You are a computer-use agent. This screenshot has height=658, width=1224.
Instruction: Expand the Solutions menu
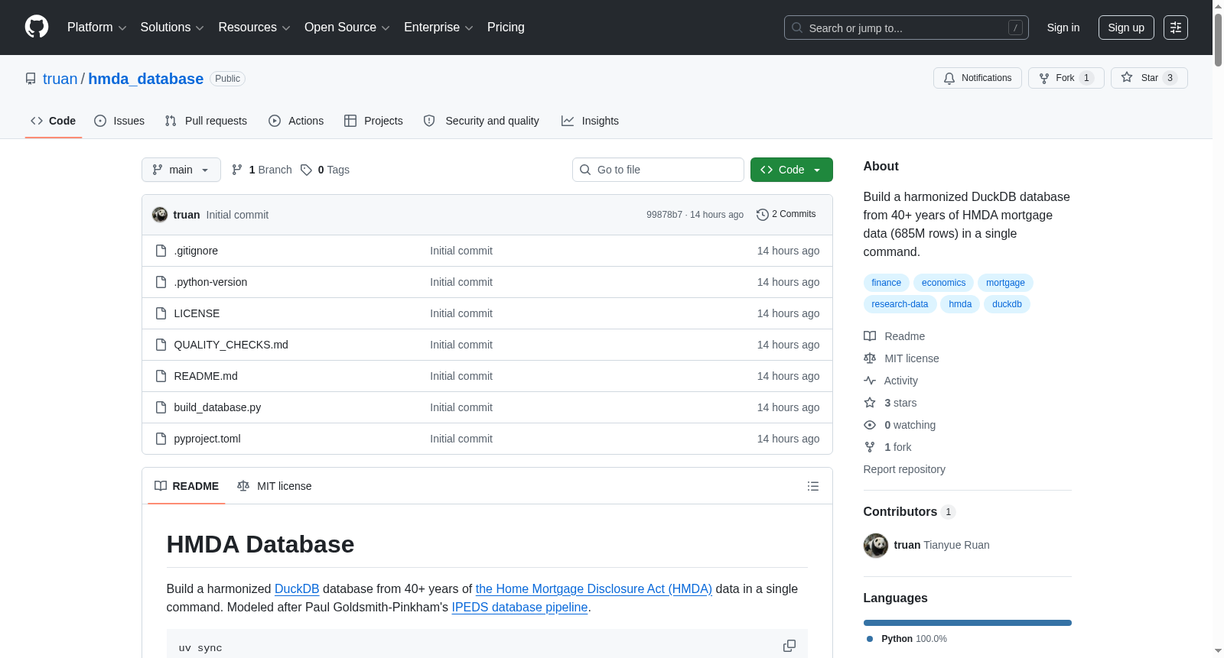(172, 28)
